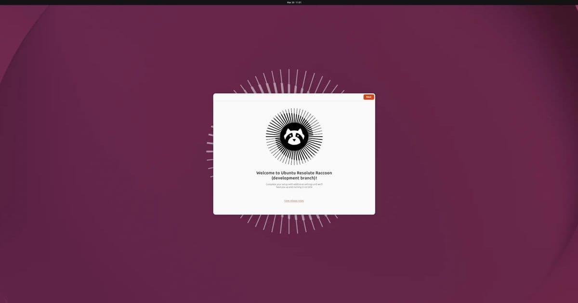This screenshot has height=303, width=578.
Task: Open the View release notes link
Action: [294, 201]
